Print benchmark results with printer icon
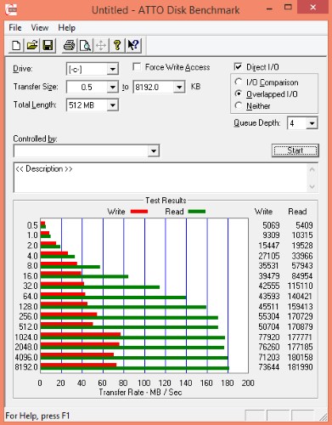Image resolution: width=332 pixels, height=425 pixels. [70, 45]
